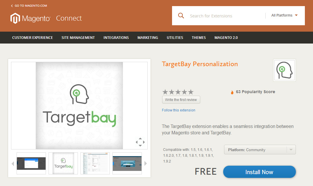Viewport: 313px width, 186px height.
Task: Show next thumbnails with right arrow
Action: click(x=146, y=163)
